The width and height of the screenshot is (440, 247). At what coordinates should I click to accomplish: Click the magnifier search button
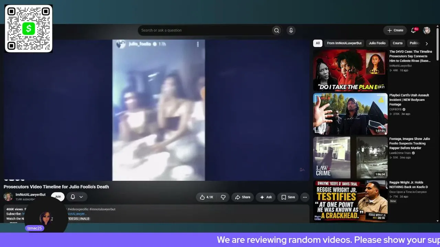point(276,31)
